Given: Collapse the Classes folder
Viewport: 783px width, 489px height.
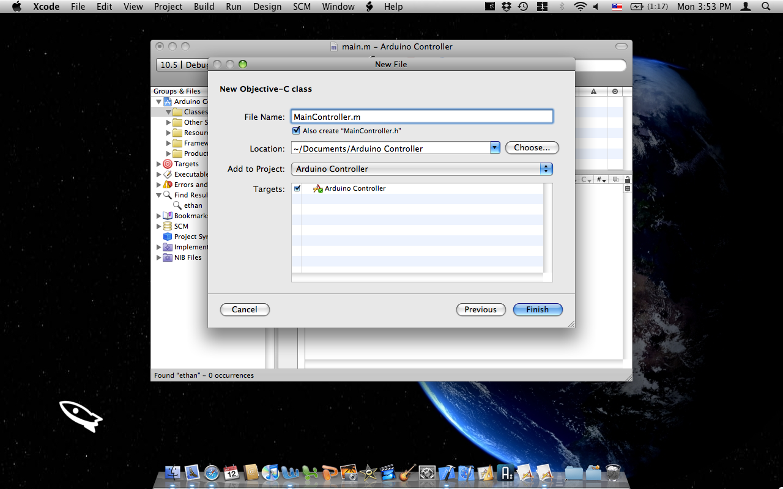Looking at the screenshot, I should click(x=168, y=112).
